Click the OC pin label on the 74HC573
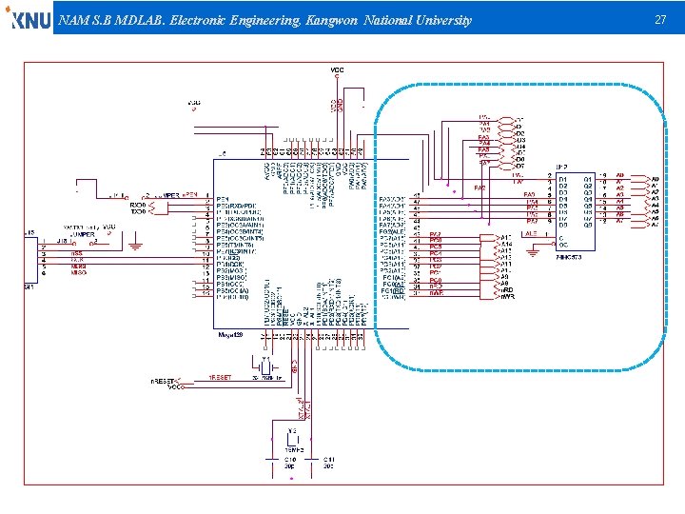This screenshot has width=685, height=514. [x=563, y=245]
